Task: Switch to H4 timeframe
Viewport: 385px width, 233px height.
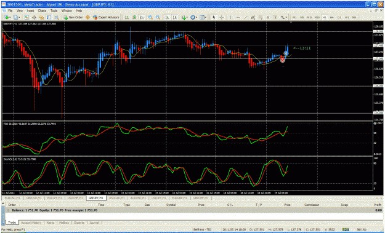Action: pyautogui.click(x=332, y=17)
